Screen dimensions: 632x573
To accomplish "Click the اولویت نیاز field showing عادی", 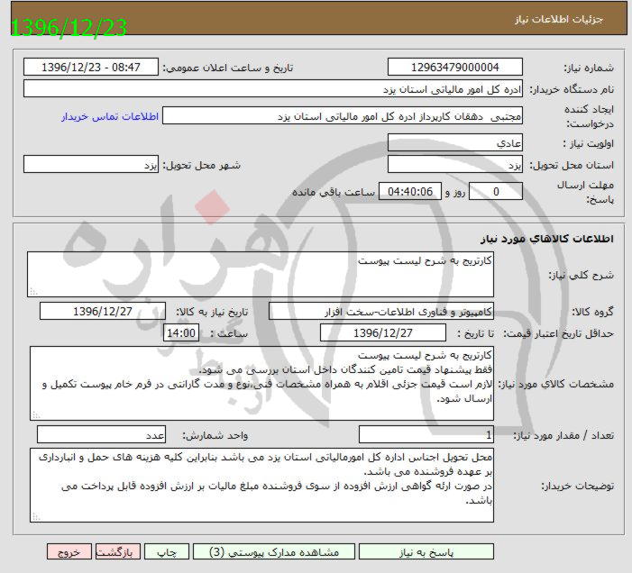I will 455,142.
